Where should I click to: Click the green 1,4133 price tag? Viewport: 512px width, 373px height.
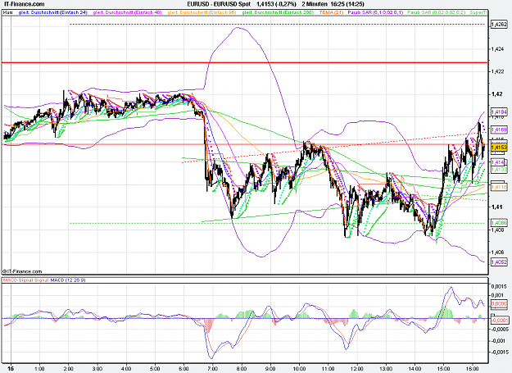tap(499, 170)
